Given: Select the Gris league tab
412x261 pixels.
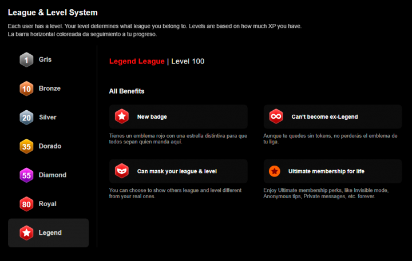Looking at the screenshot, I should (x=49, y=59).
